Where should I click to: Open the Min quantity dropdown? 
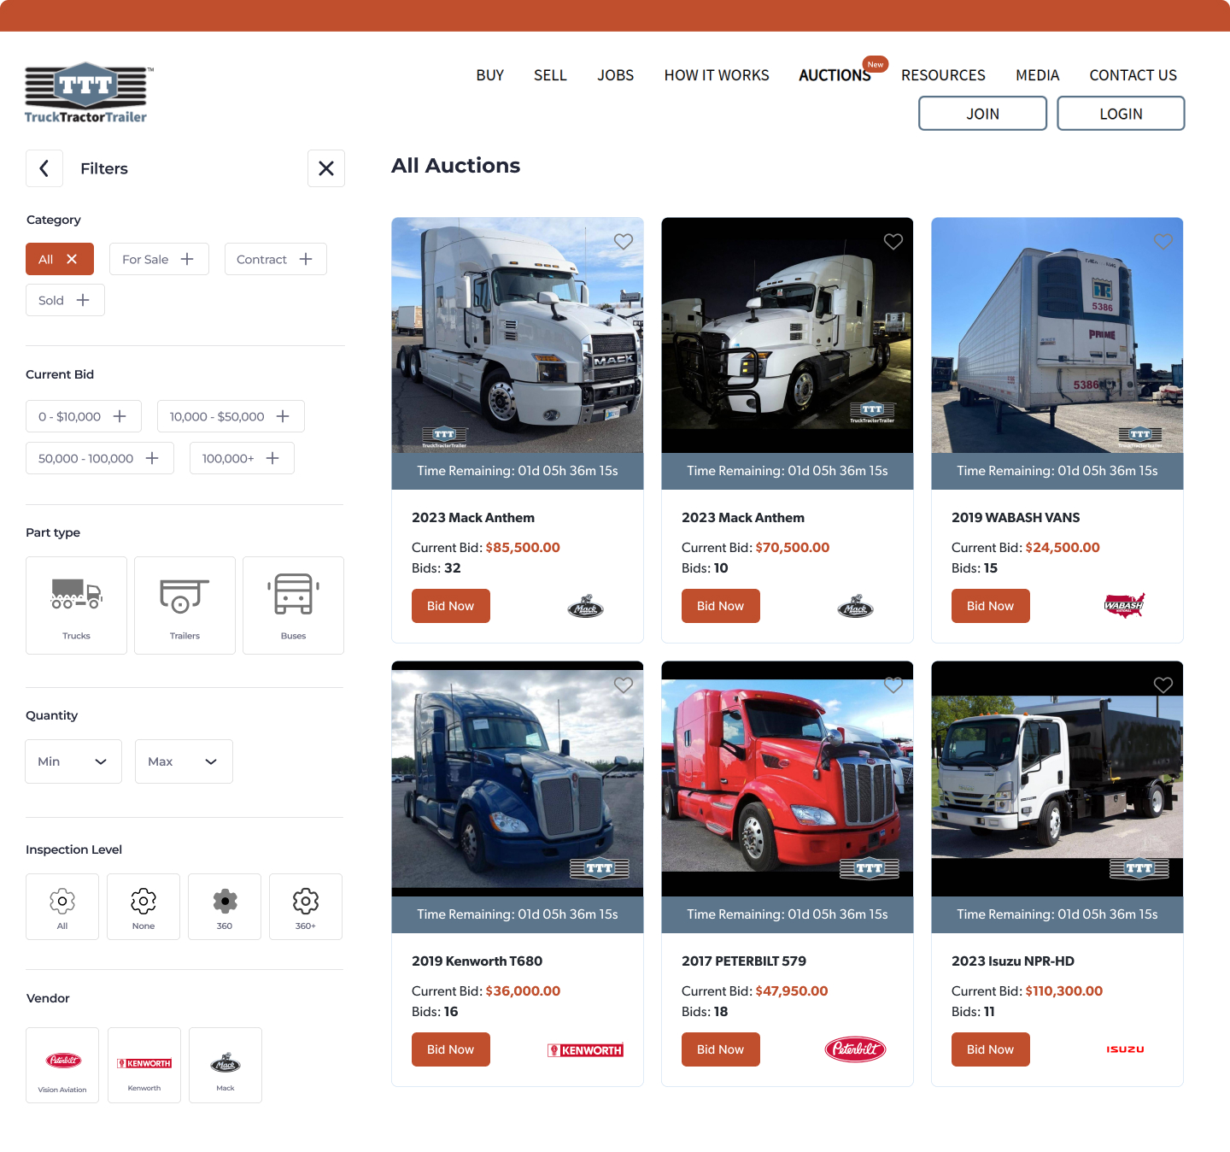(x=73, y=761)
